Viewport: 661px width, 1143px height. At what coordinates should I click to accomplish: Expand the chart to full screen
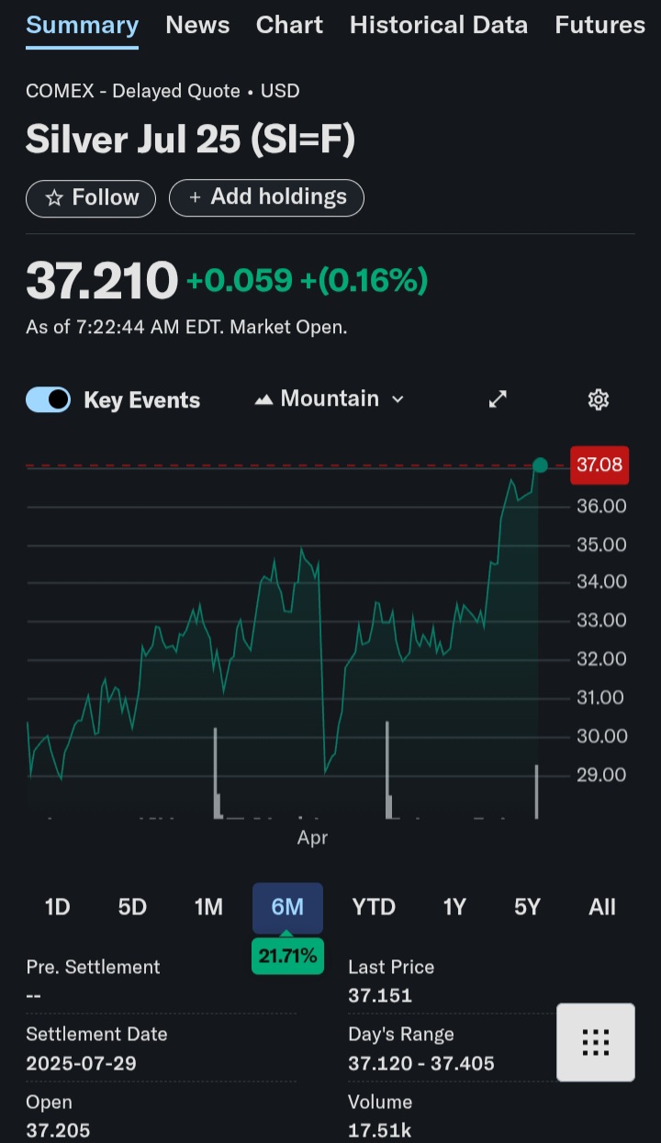(498, 398)
